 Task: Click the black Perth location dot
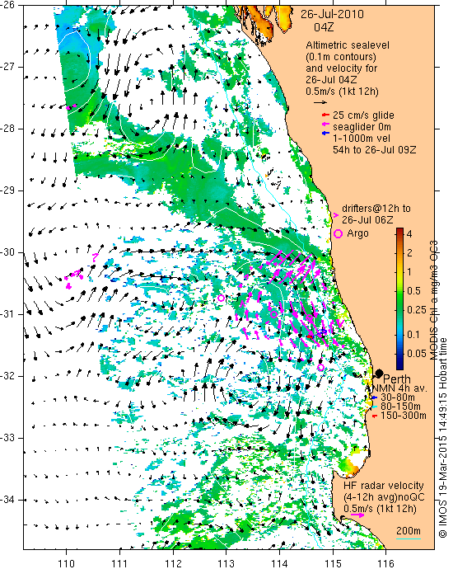coord(379,373)
